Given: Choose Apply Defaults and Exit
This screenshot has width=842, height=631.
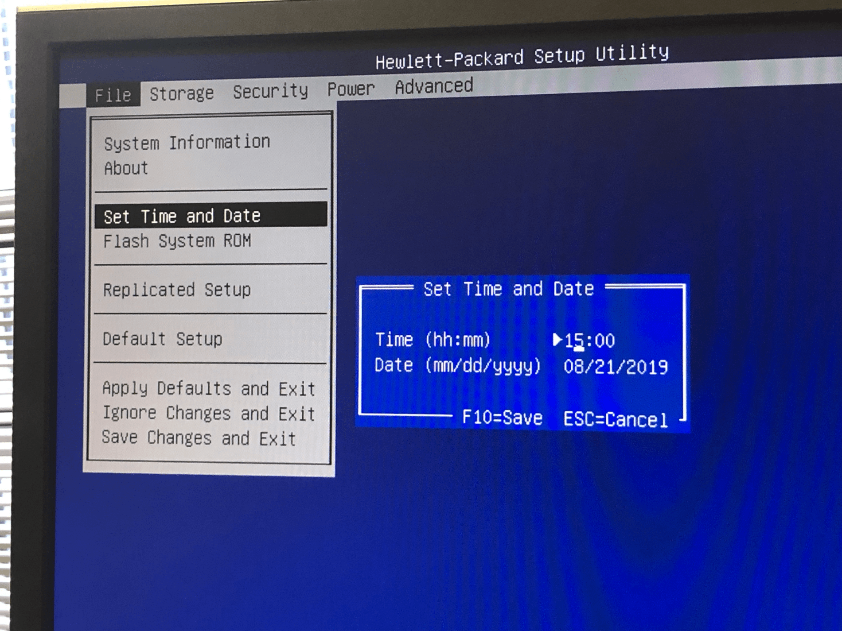Looking at the screenshot, I should point(208,389).
